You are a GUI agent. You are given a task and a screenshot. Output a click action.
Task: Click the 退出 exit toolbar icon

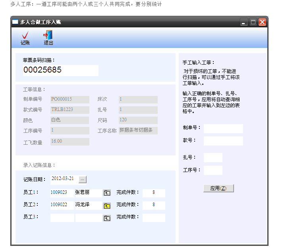[48, 36]
